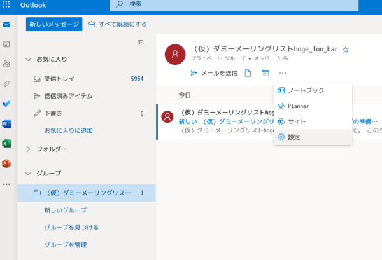Viewport: 382px width, 260px height.
Task: Click the Mail icon in left rail
Action: coord(7,25)
